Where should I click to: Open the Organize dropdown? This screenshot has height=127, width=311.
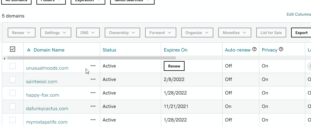(197, 33)
